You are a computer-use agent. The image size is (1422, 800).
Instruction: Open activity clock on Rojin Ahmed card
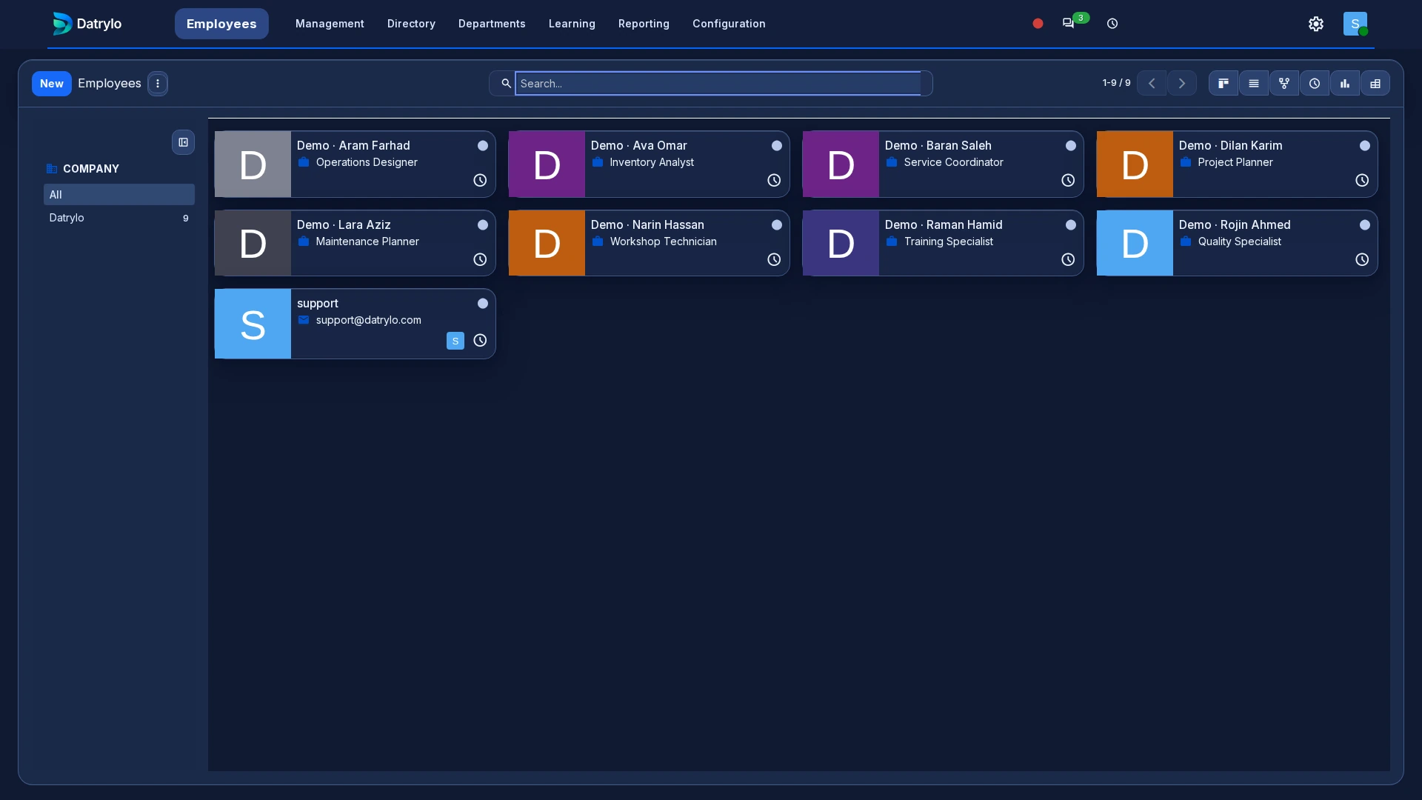coord(1362,259)
